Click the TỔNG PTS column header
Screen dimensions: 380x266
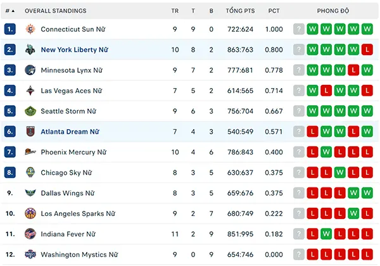click(241, 11)
